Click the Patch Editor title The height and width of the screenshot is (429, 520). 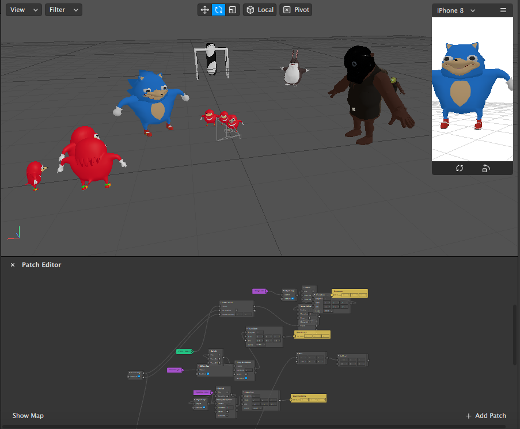(41, 264)
